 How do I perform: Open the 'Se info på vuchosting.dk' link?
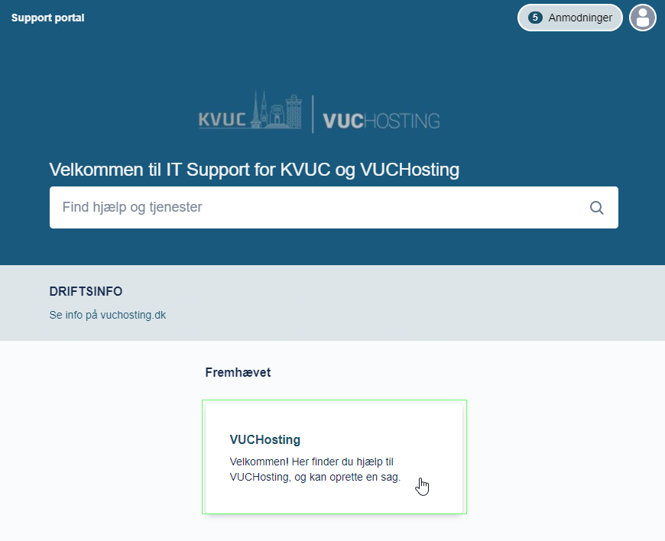107,315
